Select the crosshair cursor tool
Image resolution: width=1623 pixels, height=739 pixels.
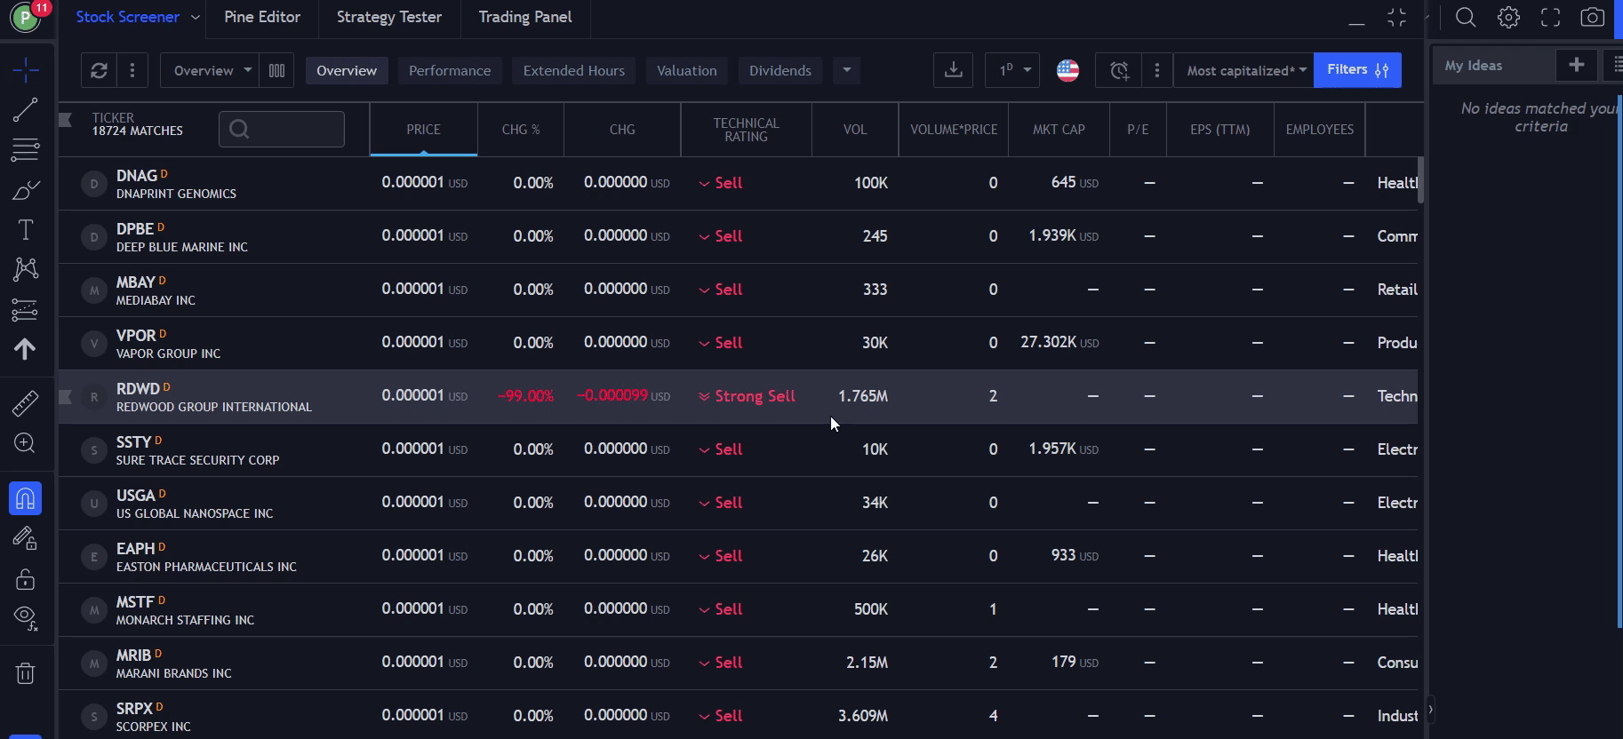coord(26,69)
